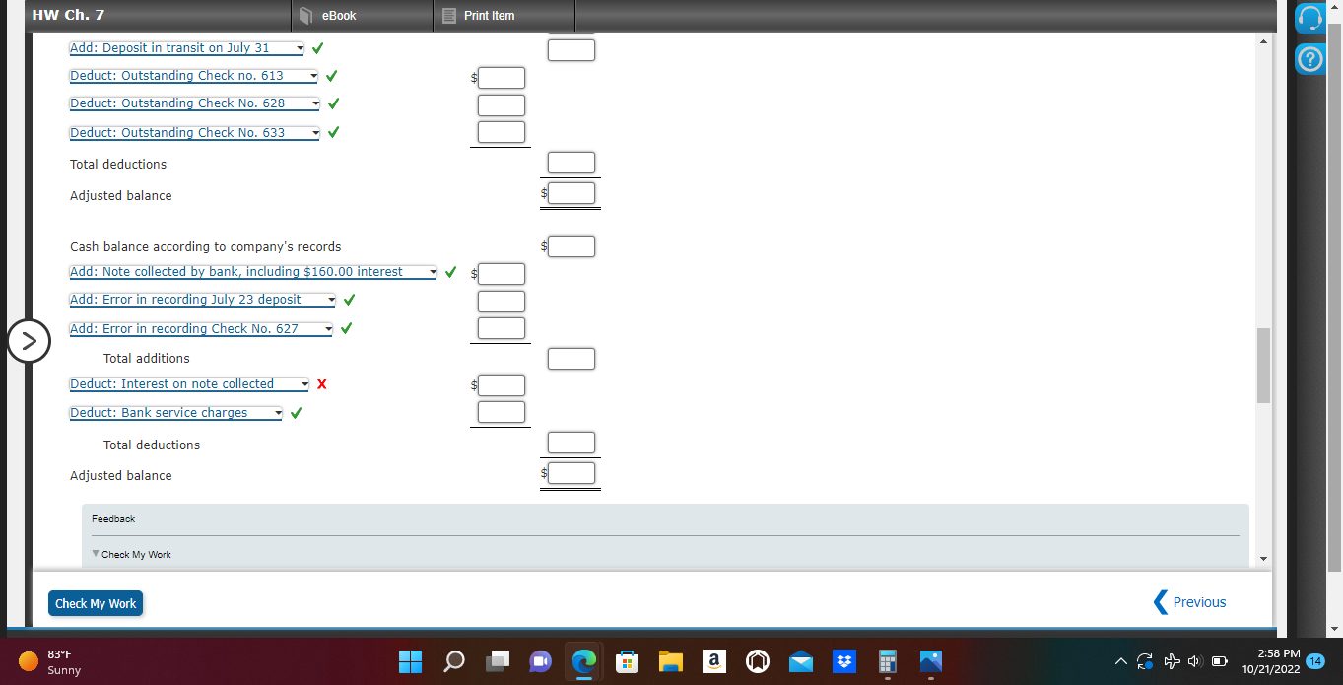Open Dropbox from taskbar
The image size is (1343, 685).
pos(844,661)
